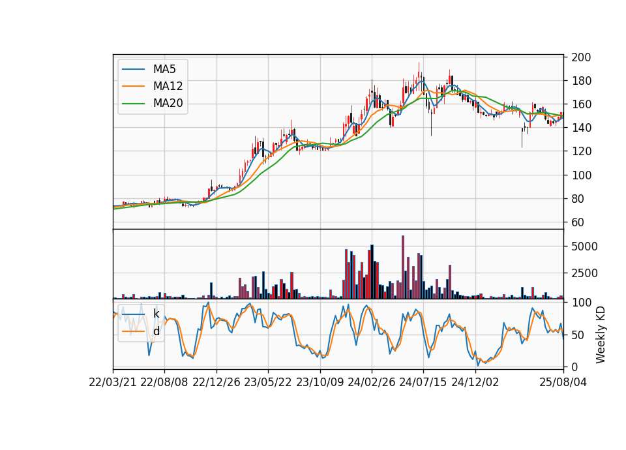The height and width of the screenshot is (450, 626).
Task: Click the 180 price axis label
Action: click(x=581, y=81)
